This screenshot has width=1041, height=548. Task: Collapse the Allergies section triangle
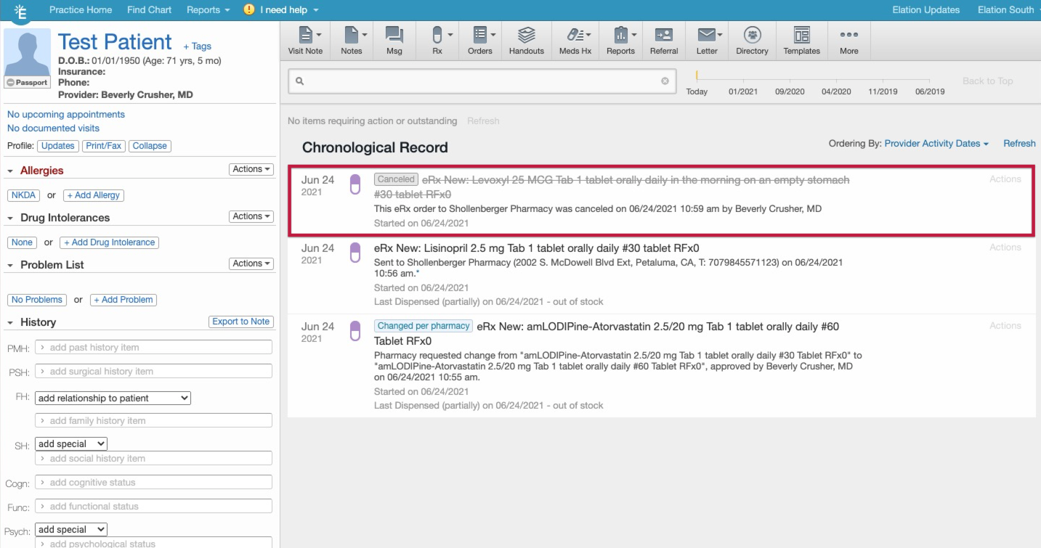click(x=11, y=171)
